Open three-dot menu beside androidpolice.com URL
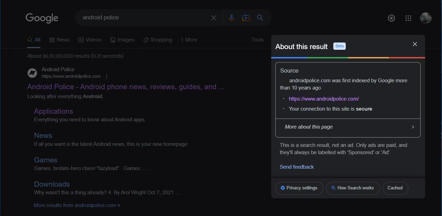The width and height of the screenshot is (442, 216). tap(107, 76)
